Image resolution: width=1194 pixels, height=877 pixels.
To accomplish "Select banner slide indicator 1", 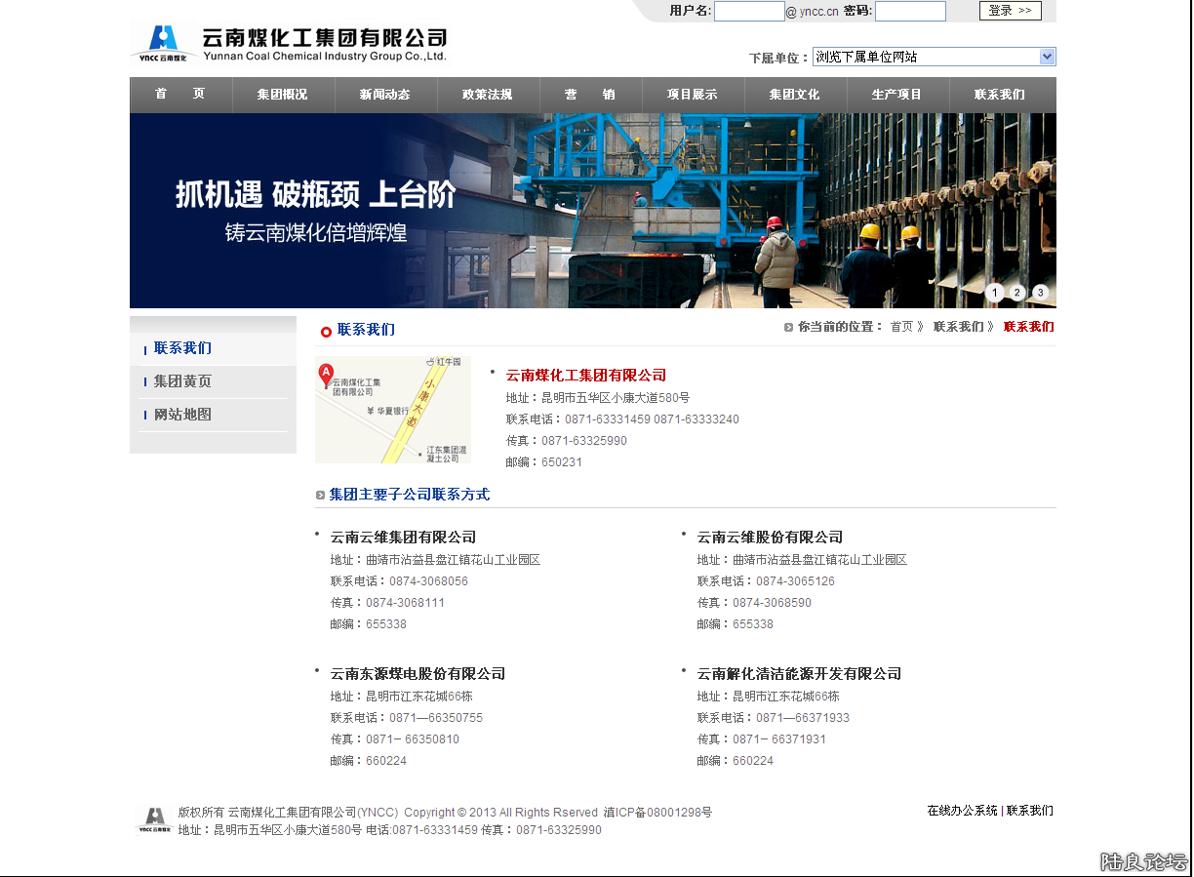I will click(x=994, y=293).
